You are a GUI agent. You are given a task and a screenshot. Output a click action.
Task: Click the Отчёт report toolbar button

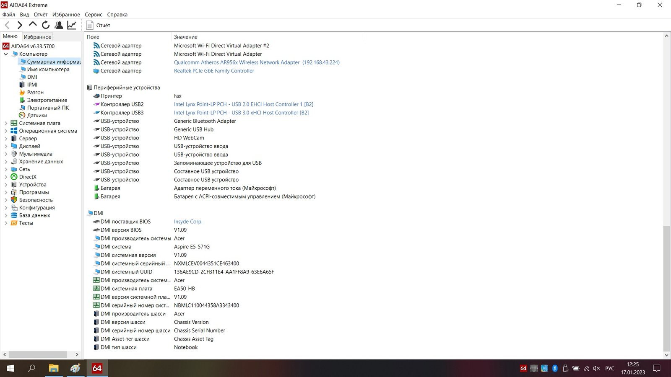click(98, 25)
